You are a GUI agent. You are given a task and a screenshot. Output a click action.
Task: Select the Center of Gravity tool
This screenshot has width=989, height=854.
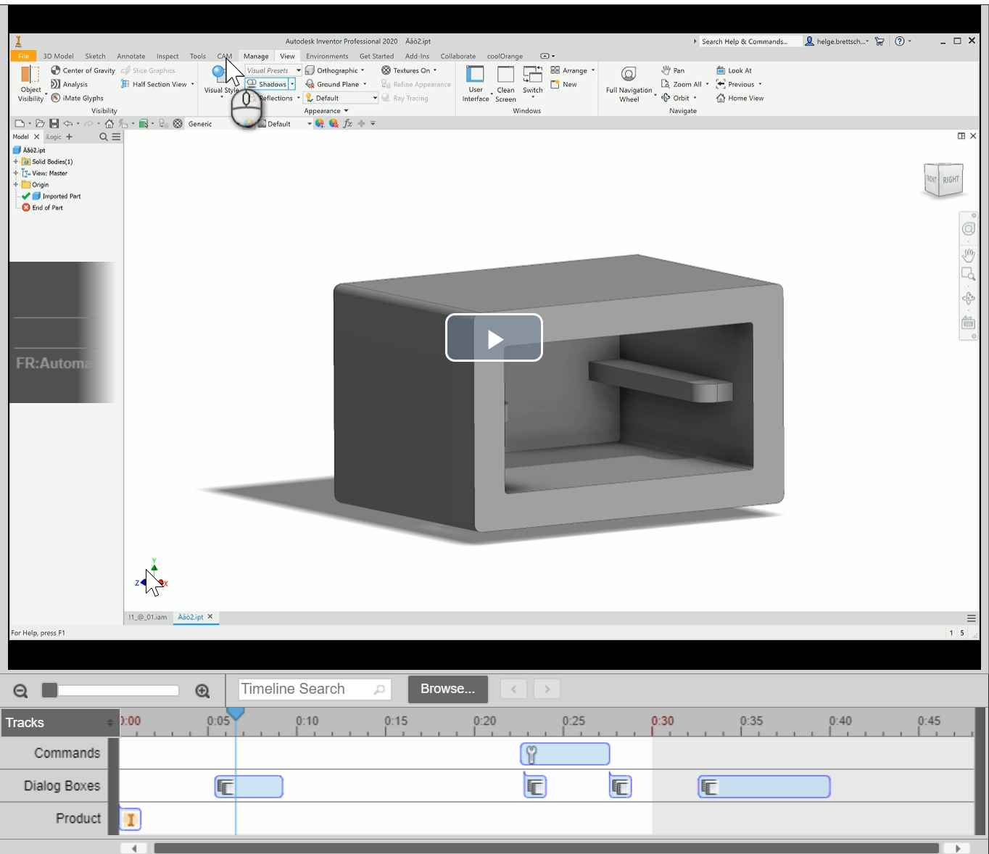(82, 70)
